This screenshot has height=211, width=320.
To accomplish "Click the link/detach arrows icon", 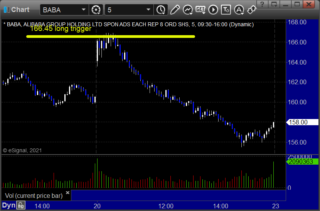I will coord(252,10).
